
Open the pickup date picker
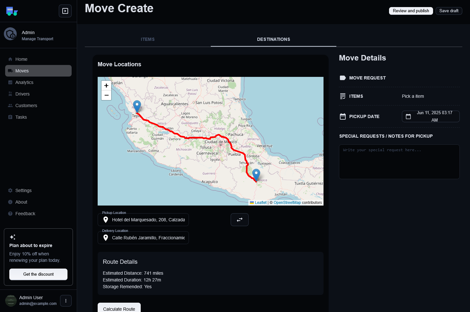[x=431, y=116]
